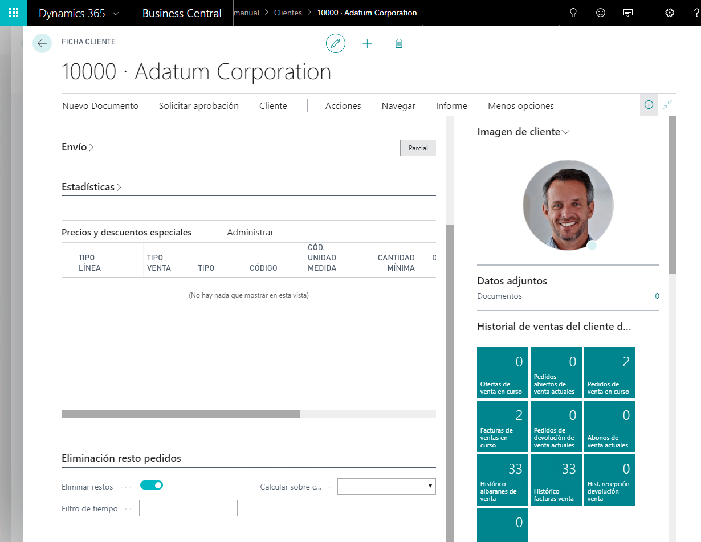Click the Filtro de tiempo input field
The image size is (701, 542).
click(x=188, y=508)
